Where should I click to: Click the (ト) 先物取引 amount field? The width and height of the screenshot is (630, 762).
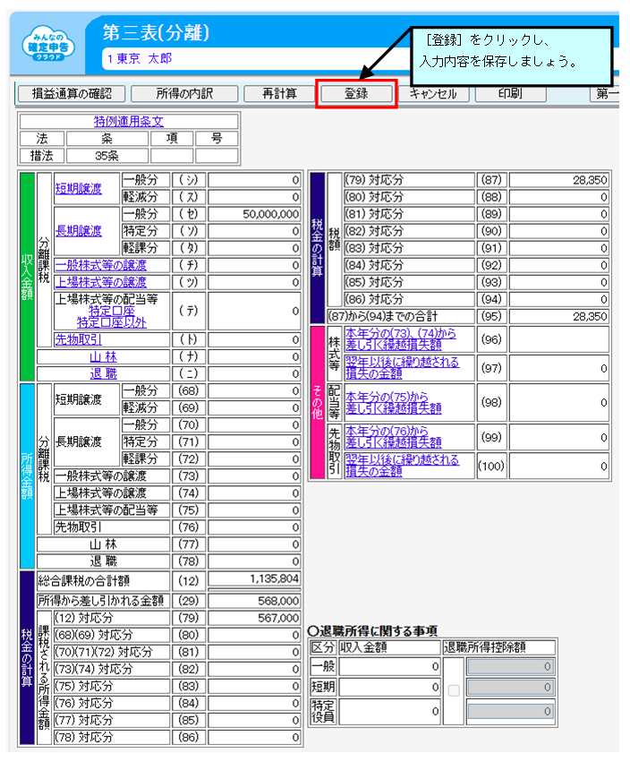click(x=254, y=339)
